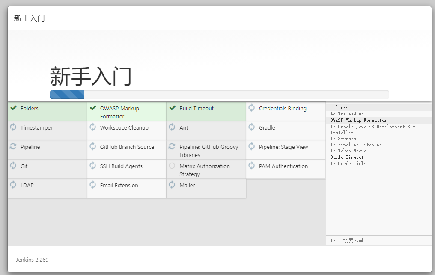Click OWASP Markup Formatter in the install log
This screenshot has width=435, height=275.
coord(358,120)
